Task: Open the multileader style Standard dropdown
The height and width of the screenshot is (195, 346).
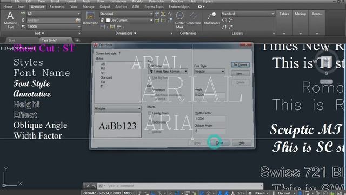Action: (272, 14)
